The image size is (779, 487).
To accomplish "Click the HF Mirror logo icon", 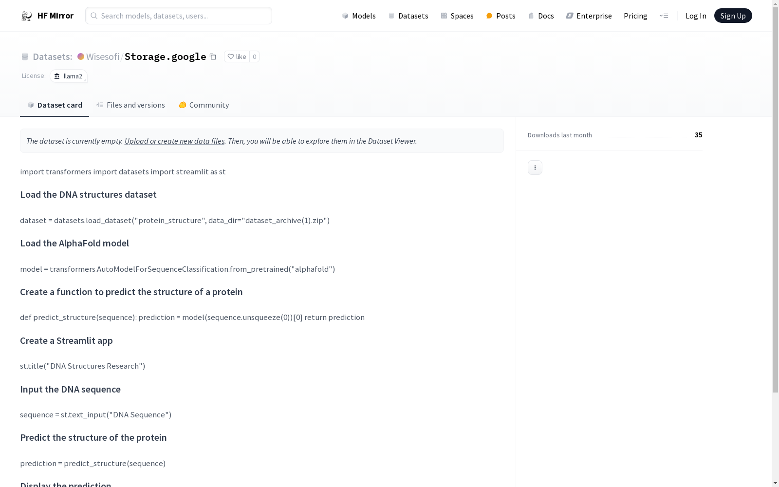I will tap(27, 16).
